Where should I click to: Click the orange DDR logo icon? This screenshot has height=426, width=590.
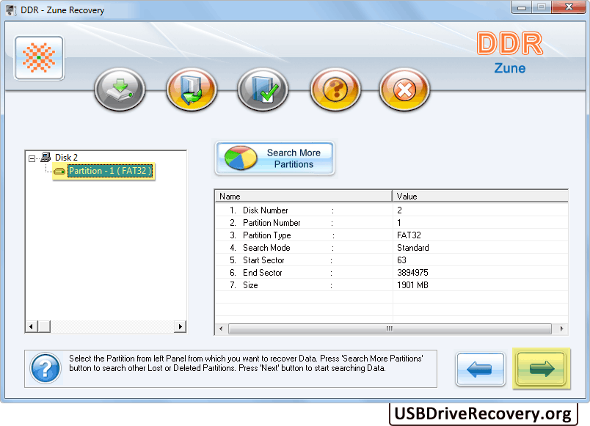coord(39,58)
